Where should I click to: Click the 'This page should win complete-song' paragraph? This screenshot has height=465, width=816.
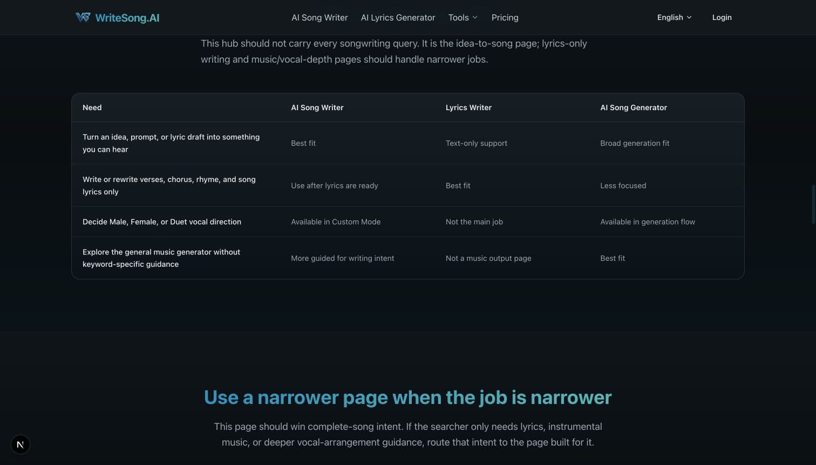click(408, 434)
